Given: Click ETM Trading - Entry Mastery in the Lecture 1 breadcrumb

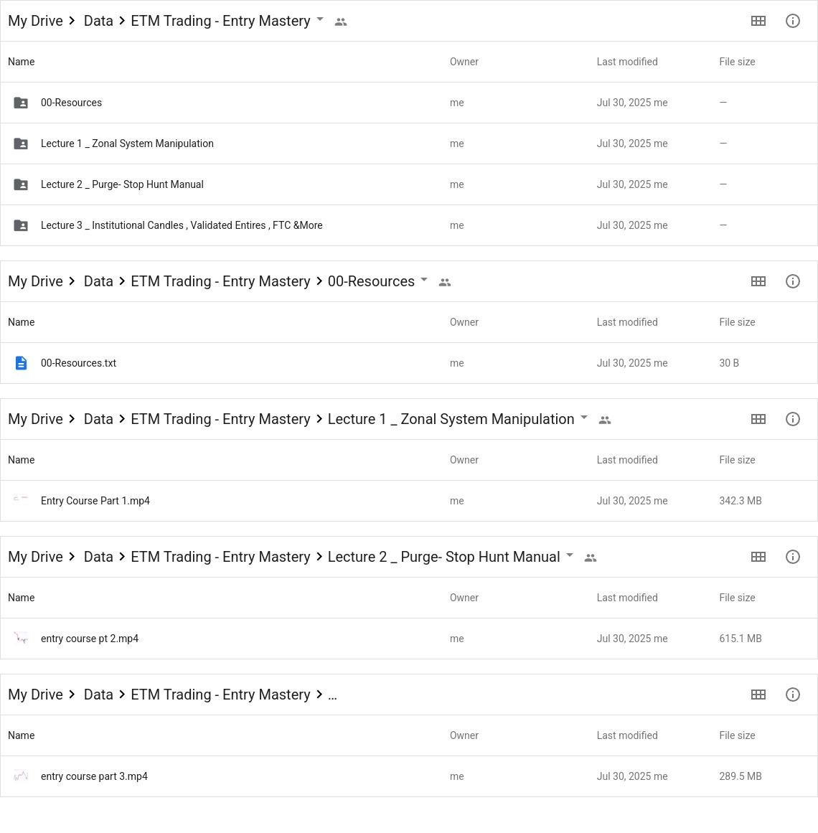Looking at the screenshot, I should pos(220,418).
